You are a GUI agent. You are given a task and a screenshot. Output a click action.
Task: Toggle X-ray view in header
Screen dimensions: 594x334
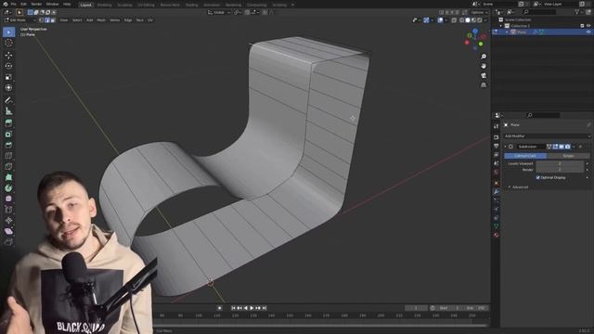454,20
